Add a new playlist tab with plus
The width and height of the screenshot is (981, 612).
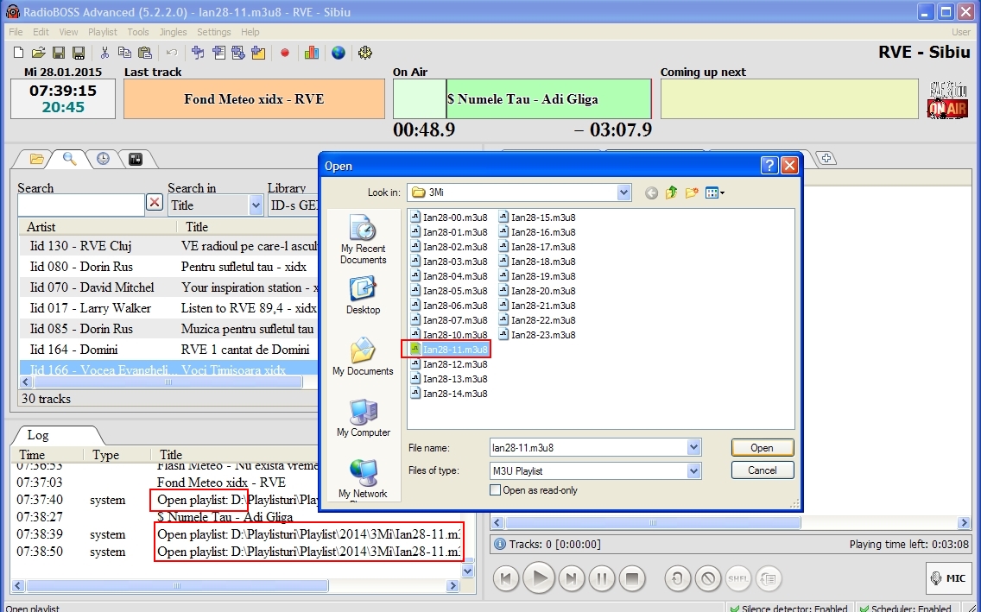pos(826,158)
